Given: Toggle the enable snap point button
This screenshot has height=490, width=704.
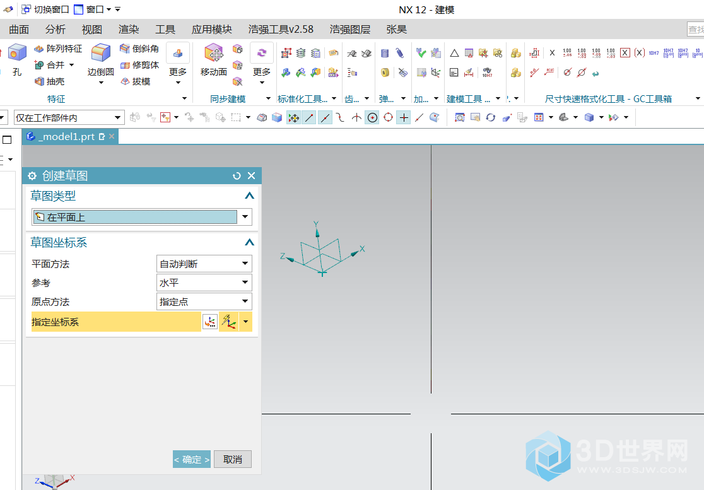Looking at the screenshot, I should (293, 117).
